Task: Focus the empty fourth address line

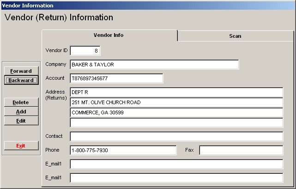Action: 176,123
